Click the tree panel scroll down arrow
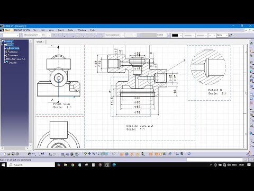254x191 pixels. (x=30, y=145)
